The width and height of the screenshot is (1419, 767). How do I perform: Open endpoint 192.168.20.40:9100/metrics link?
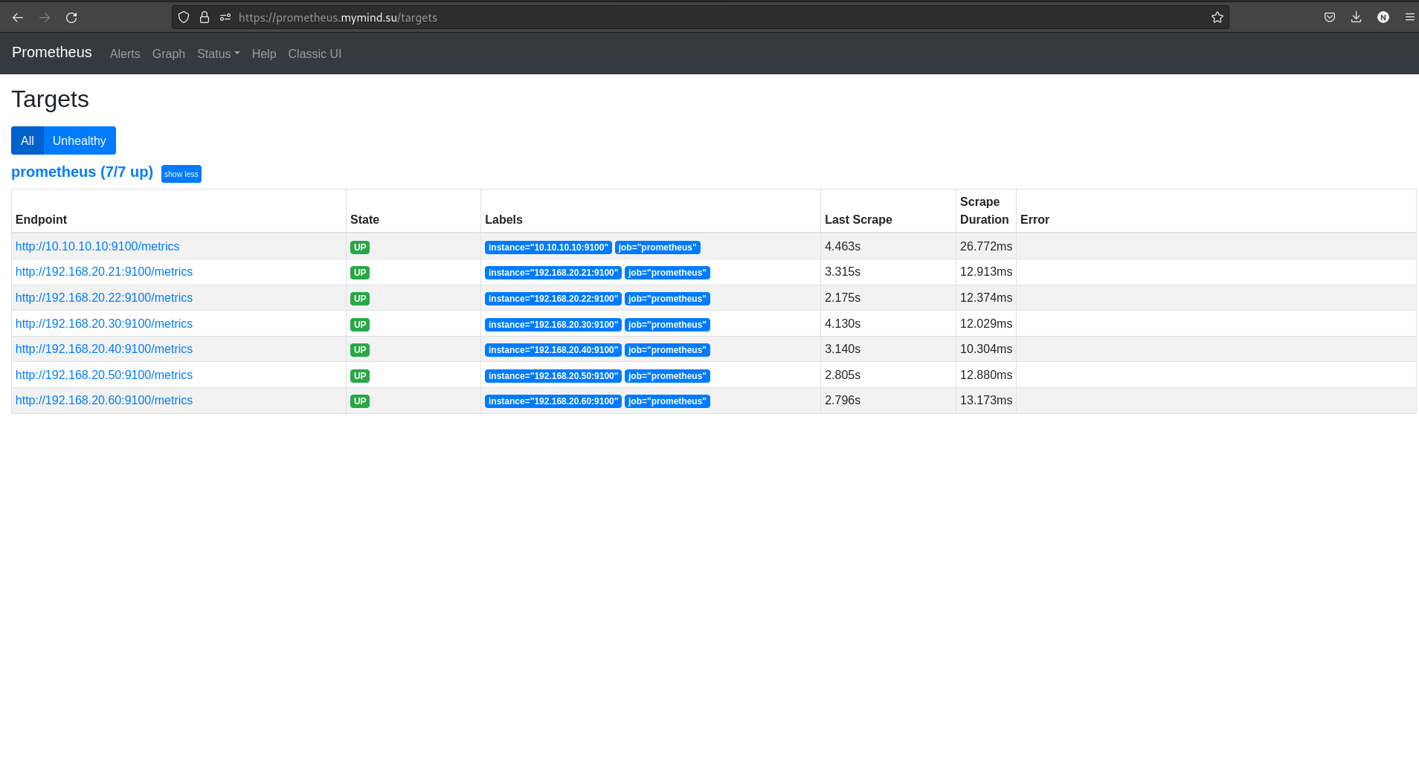click(104, 349)
